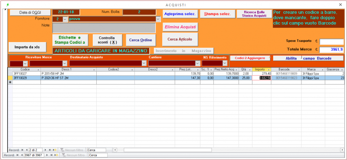Go to previous record in inner navigator
Viewport: 347px width, 160px height.
(x=26, y=150)
